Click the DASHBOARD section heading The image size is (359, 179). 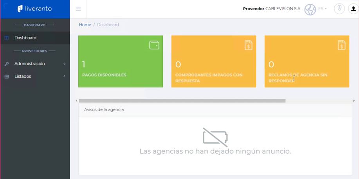coord(34,25)
